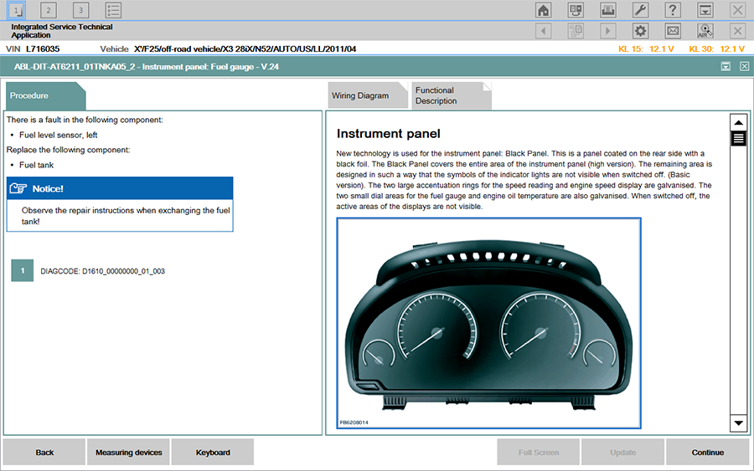The height and width of the screenshot is (471, 754).
Task: Open Measuring devices
Action: pos(128,453)
